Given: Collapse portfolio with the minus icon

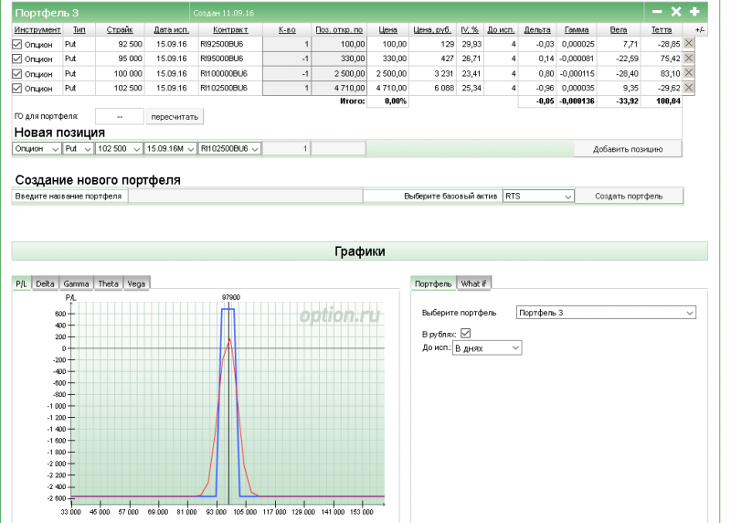Looking at the screenshot, I should 657,12.
